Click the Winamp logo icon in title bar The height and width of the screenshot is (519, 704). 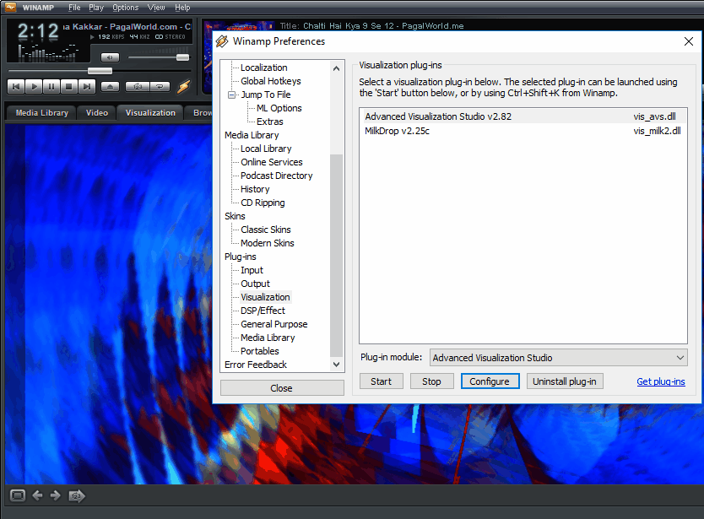(10, 8)
